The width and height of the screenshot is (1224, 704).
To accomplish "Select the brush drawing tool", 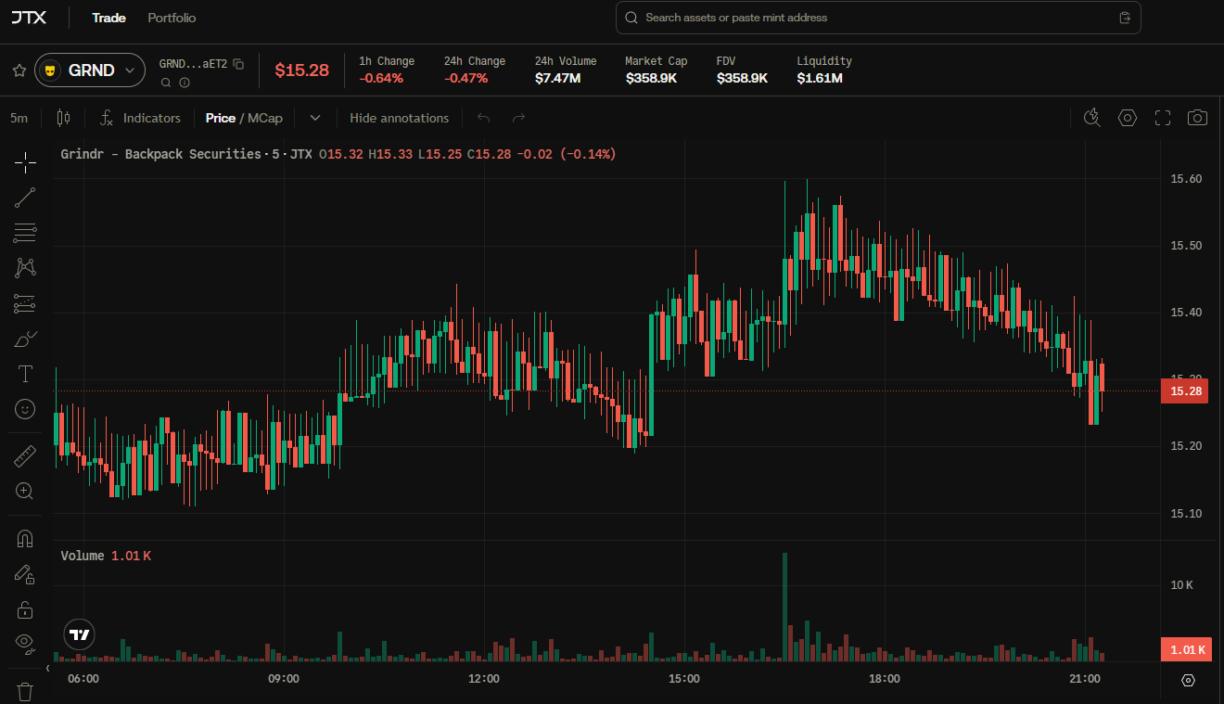I will (25, 339).
